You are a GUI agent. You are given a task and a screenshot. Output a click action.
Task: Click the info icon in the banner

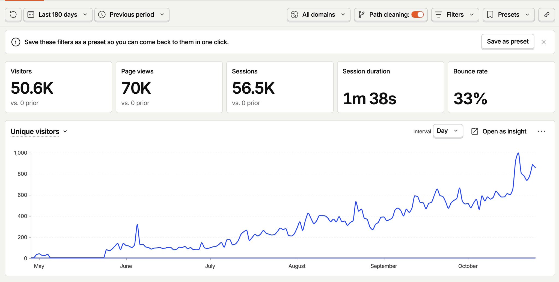click(16, 42)
